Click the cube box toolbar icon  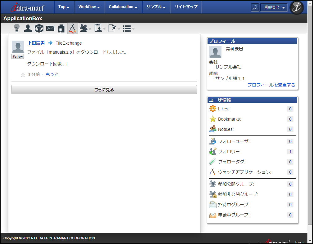39,28
